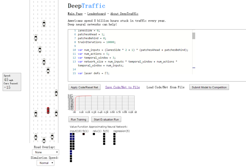Click the var num_actions code line

(94, 54)
